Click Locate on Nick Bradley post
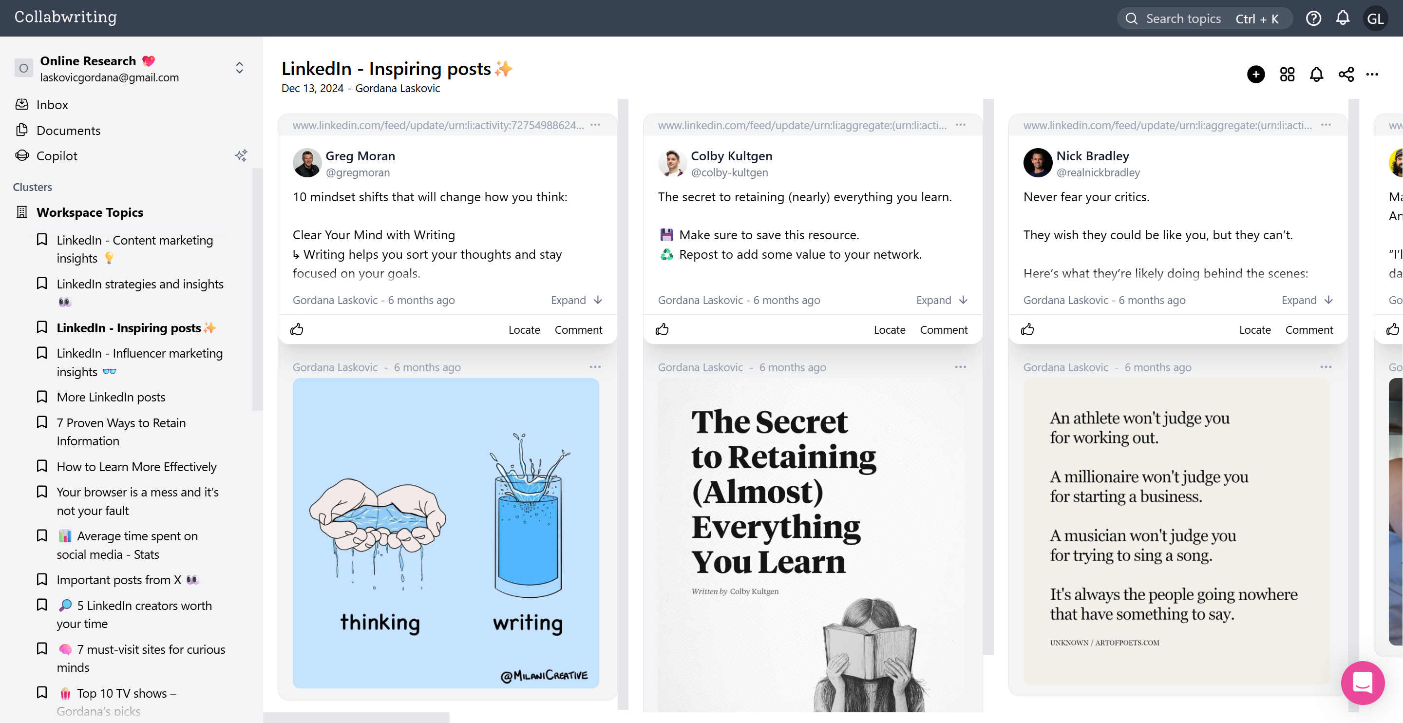The image size is (1403, 723). [x=1255, y=330]
